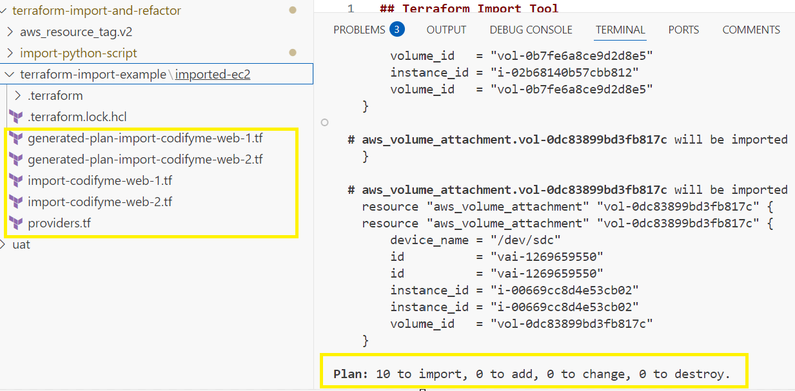The image size is (795, 391).
Task: Select the TERMINAL tab
Action: (620, 30)
